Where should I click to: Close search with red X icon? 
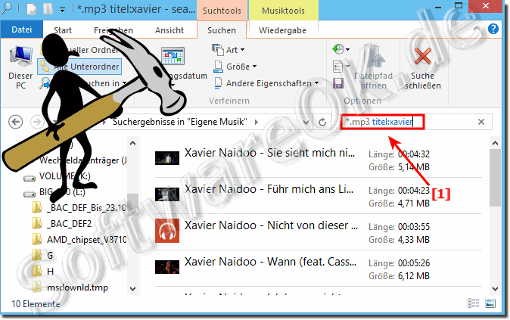423,56
